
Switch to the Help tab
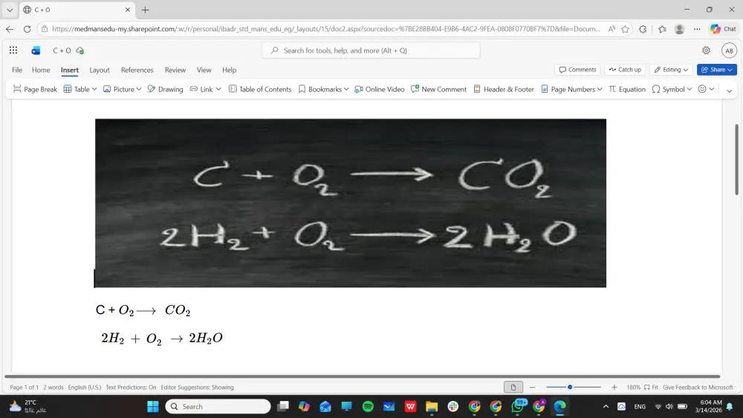coord(230,70)
